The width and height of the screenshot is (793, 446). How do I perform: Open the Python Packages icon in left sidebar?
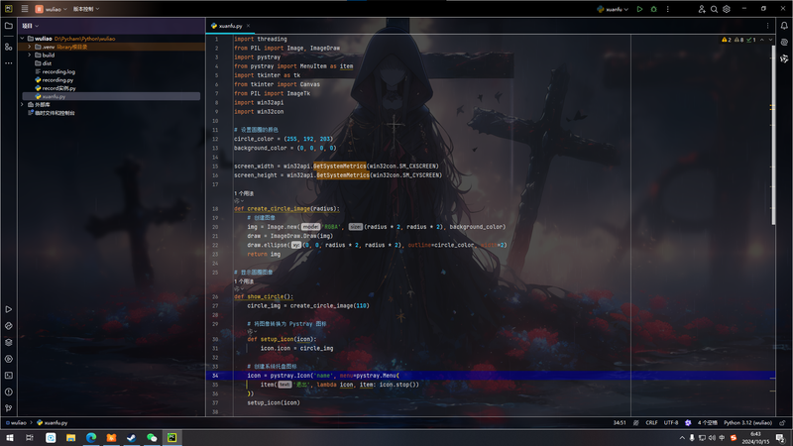point(9,326)
